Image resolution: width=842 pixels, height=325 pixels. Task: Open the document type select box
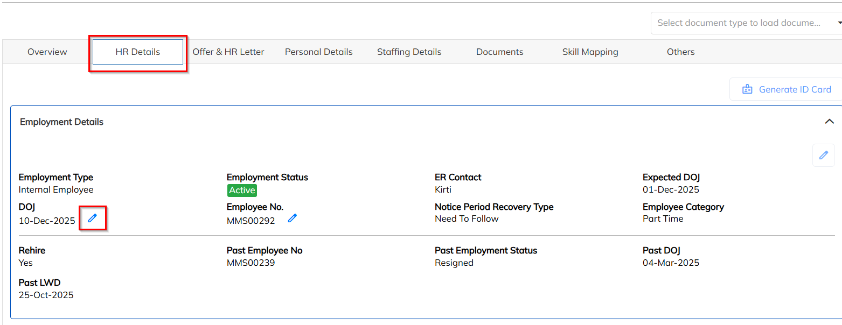coord(739,23)
